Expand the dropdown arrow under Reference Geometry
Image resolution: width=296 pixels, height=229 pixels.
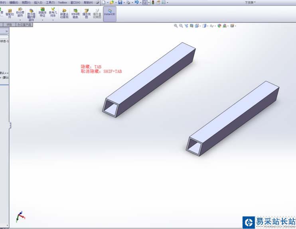(53, 20)
